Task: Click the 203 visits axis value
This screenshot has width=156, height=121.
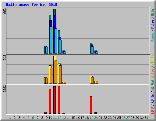Action: pos(5,57)
